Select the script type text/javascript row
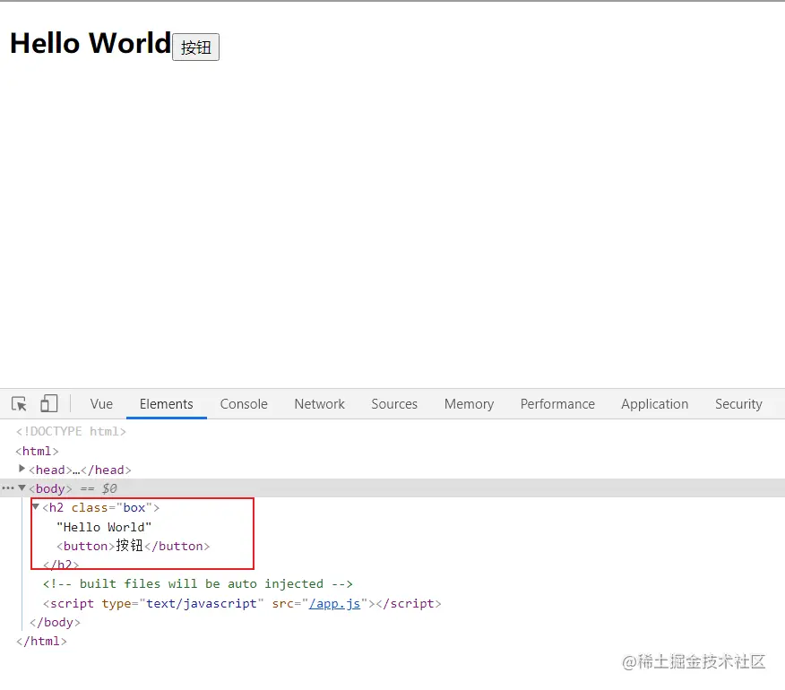The width and height of the screenshot is (785, 690). (x=242, y=603)
